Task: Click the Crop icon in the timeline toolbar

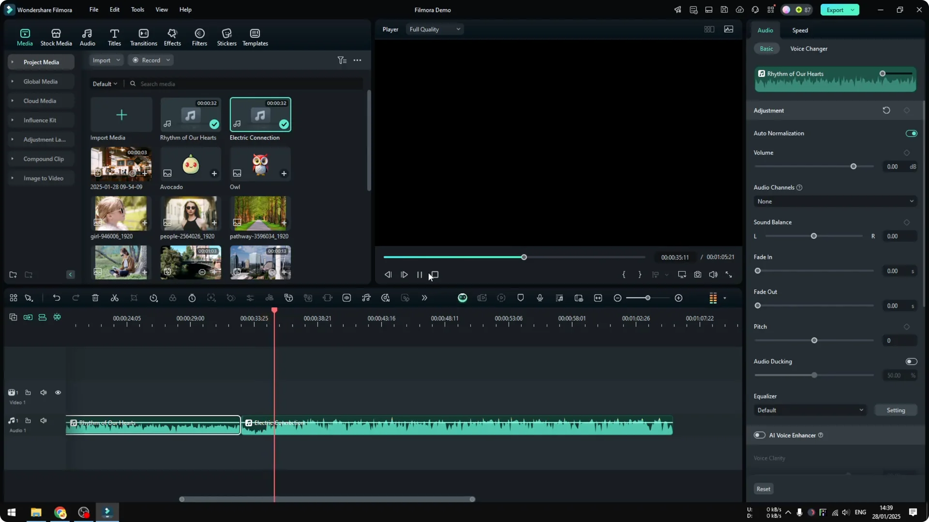Action: click(134, 298)
